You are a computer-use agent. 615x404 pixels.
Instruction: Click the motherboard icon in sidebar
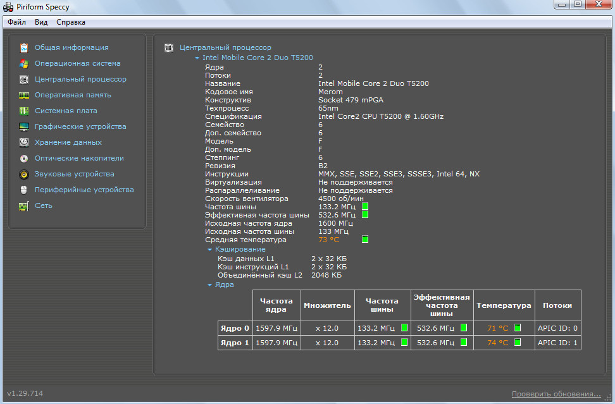24,111
